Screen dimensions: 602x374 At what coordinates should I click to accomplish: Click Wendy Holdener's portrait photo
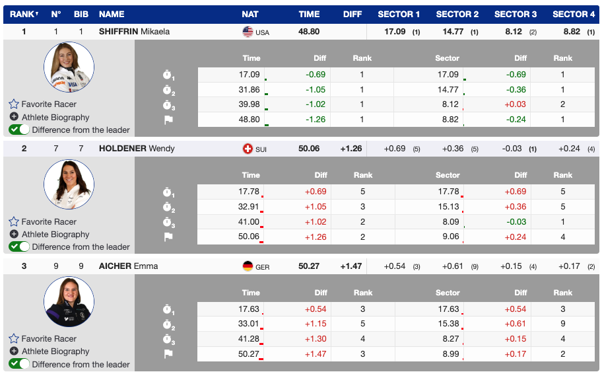(69, 184)
